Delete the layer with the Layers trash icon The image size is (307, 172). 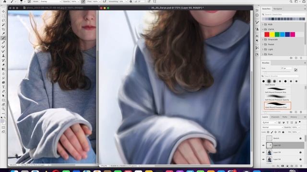[x=301, y=166]
